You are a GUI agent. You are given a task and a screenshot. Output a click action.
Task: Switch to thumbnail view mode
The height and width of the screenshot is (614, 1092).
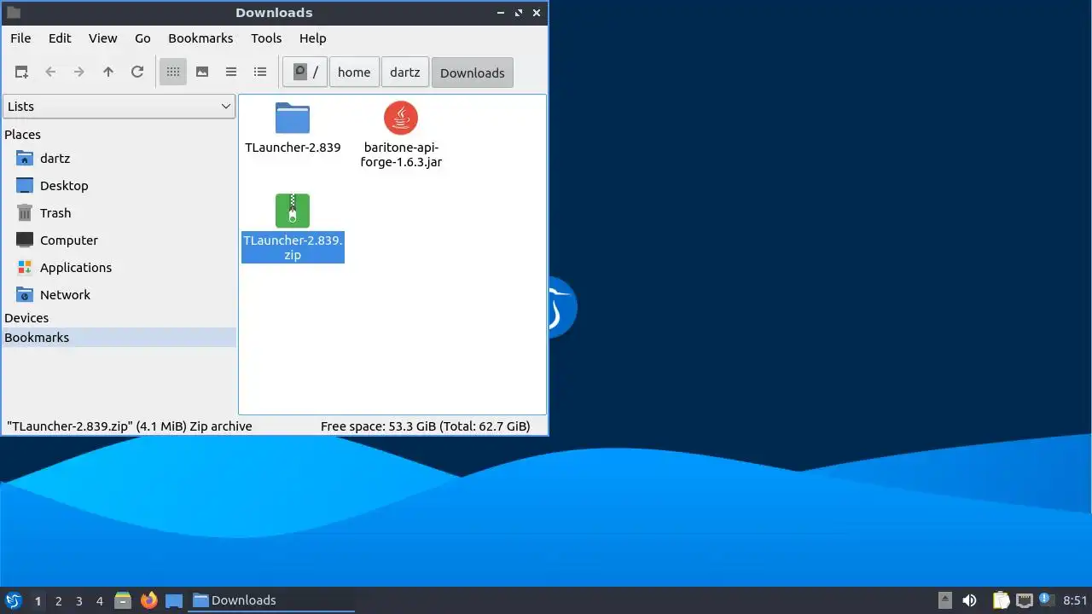[x=202, y=72]
